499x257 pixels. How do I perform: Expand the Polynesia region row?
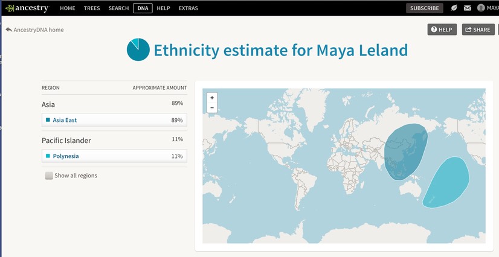114,156
